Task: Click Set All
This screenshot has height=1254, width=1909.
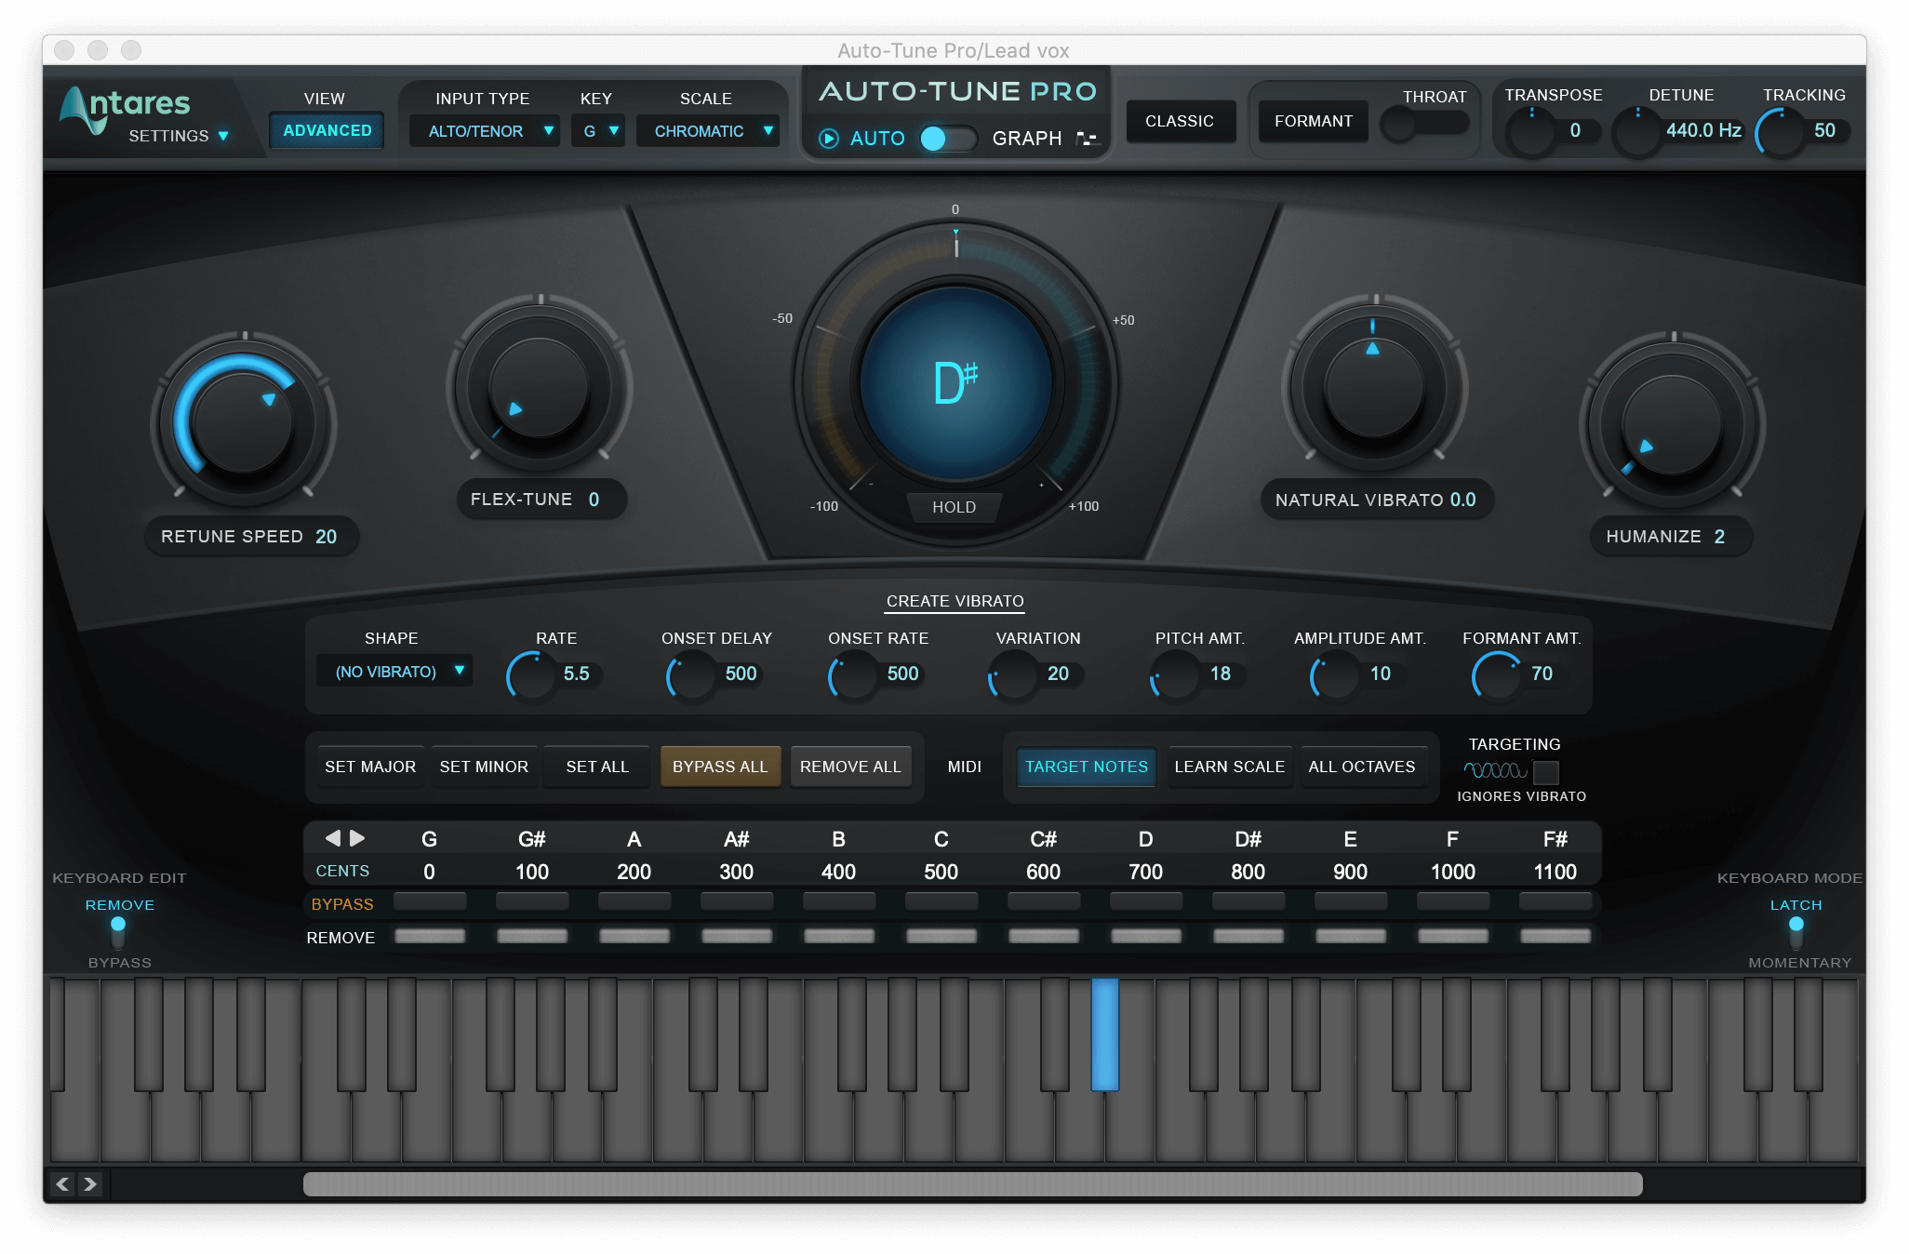Action: click(597, 767)
